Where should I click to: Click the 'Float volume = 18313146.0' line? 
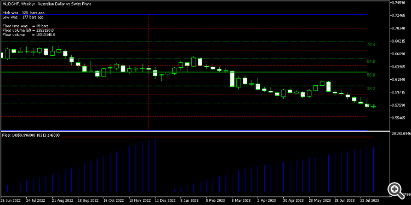(x=28, y=35)
